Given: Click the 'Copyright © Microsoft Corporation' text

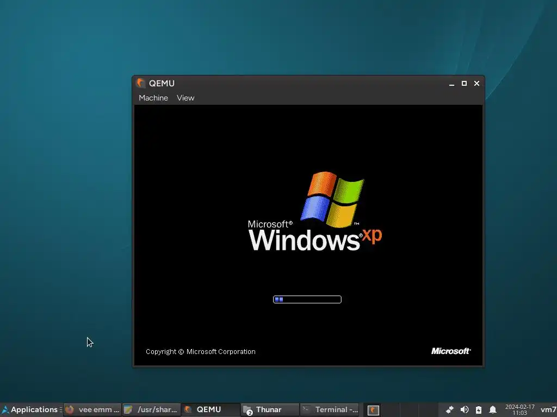Looking at the screenshot, I should coord(200,352).
